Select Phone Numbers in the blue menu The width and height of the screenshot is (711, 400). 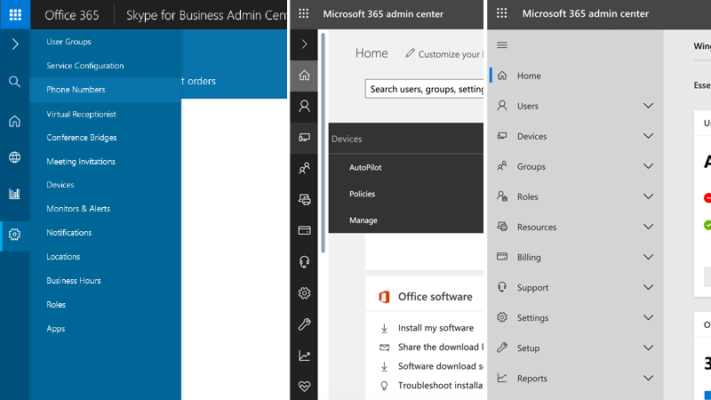[105, 90]
